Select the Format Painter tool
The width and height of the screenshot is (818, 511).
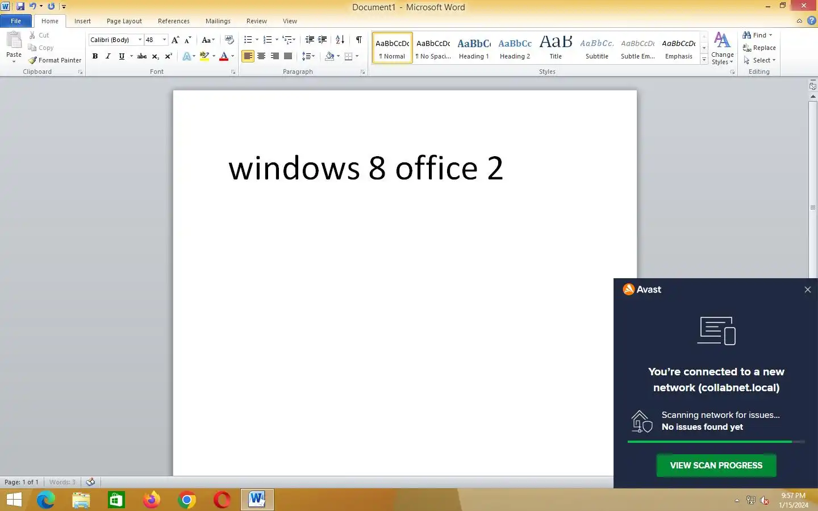pyautogui.click(x=55, y=60)
